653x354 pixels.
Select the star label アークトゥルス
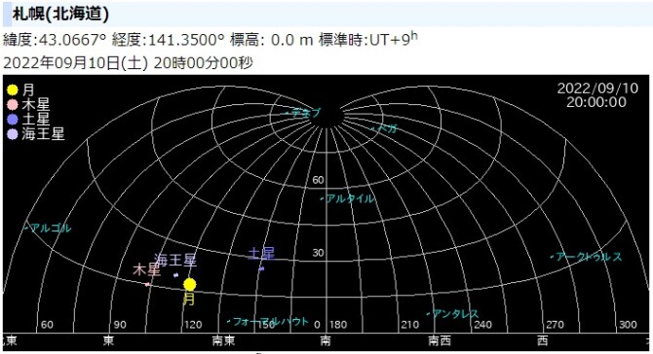(x=589, y=257)
